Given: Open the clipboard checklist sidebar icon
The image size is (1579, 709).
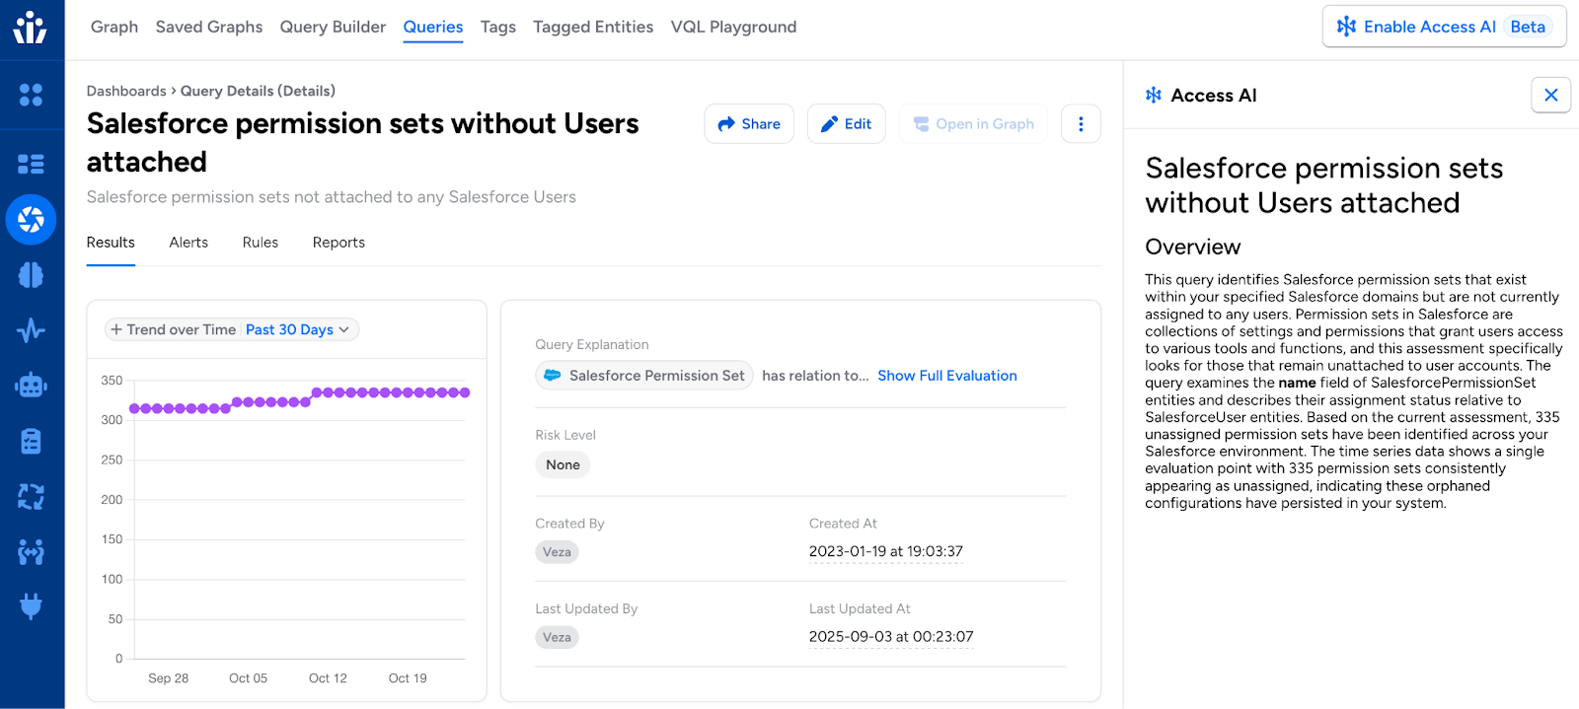Looking at the screenshot, I should 31,441.
